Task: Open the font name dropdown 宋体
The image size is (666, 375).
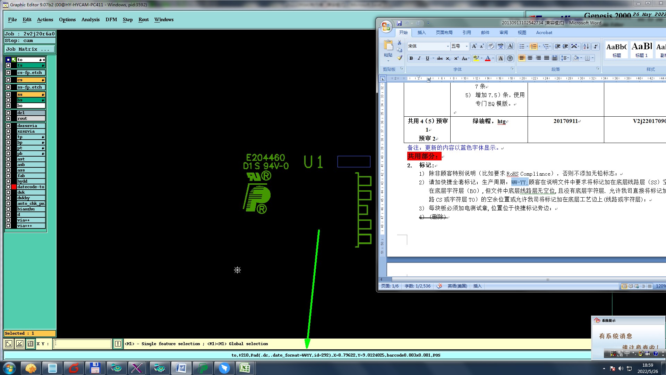Action: pos(447,46)
